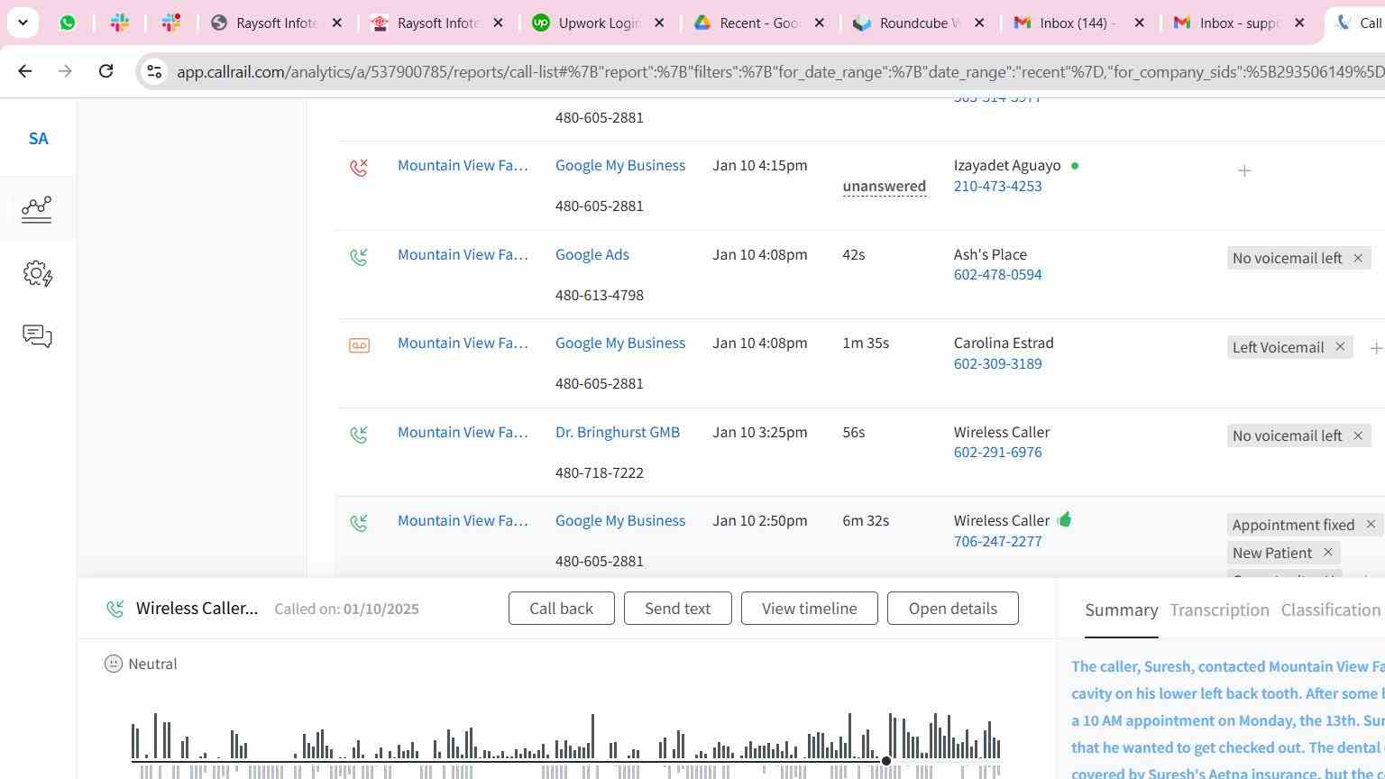
Task: Reload the CallRail page
Action: [105, 70]
